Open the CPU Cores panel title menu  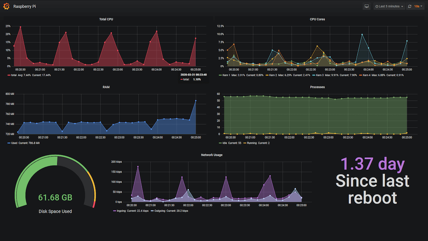(x=317, y=19)
